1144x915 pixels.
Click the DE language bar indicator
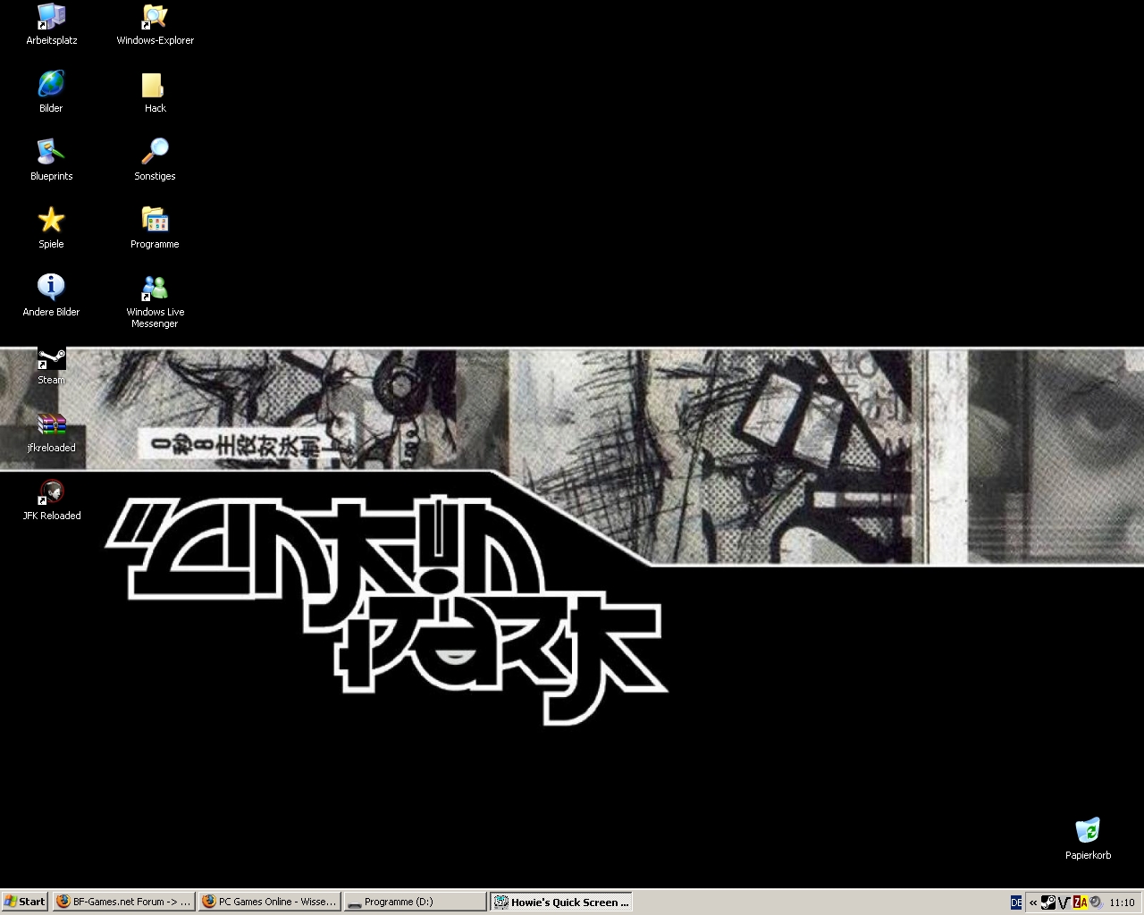[1016, 902]
